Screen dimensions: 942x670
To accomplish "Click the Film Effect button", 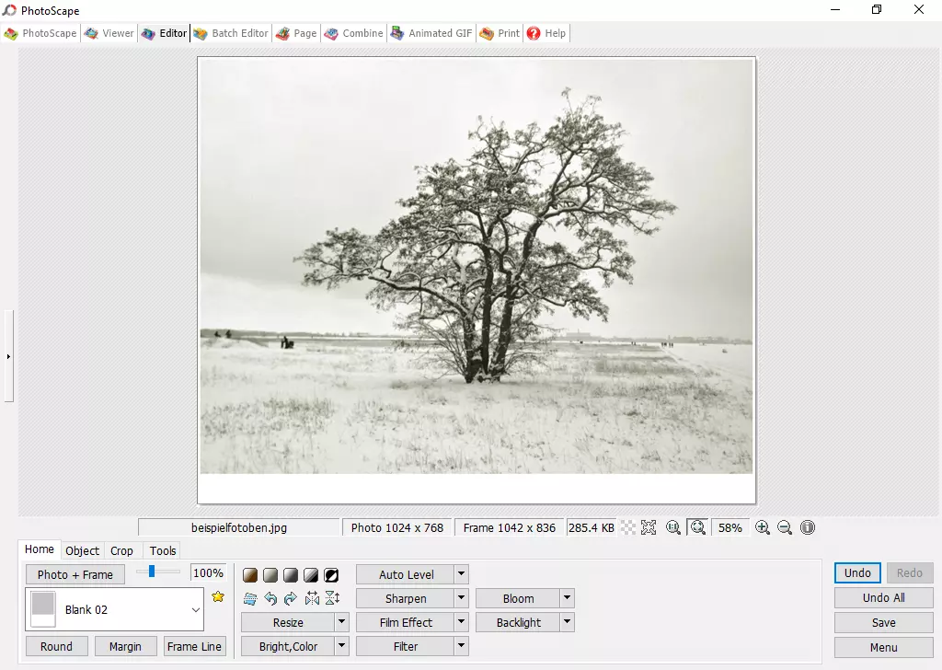I will pos(406,622).
